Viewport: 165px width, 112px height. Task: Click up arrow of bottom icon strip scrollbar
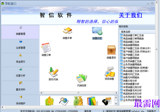(116, 97)
